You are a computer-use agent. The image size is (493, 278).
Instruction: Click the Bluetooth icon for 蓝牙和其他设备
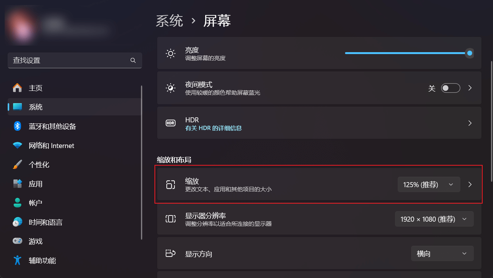(17, 126)
